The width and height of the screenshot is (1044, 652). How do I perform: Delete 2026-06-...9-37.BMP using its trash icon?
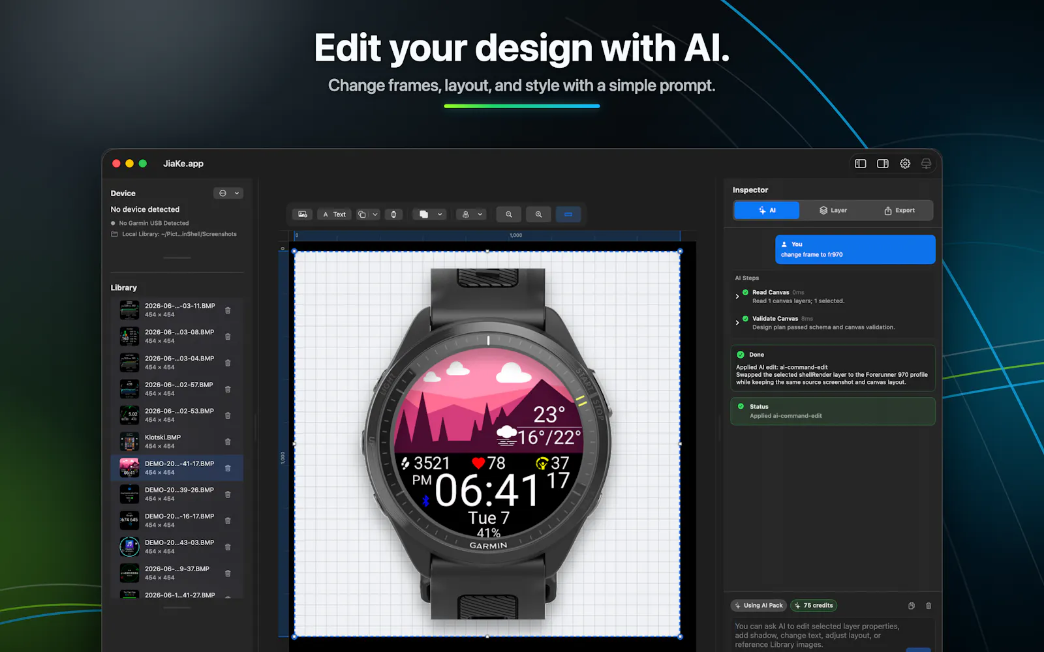[x=228, y=573]
